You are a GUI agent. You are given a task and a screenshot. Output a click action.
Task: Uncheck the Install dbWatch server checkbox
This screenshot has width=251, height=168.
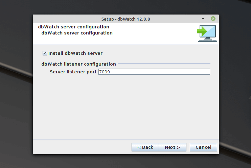(x=45, y=53)
